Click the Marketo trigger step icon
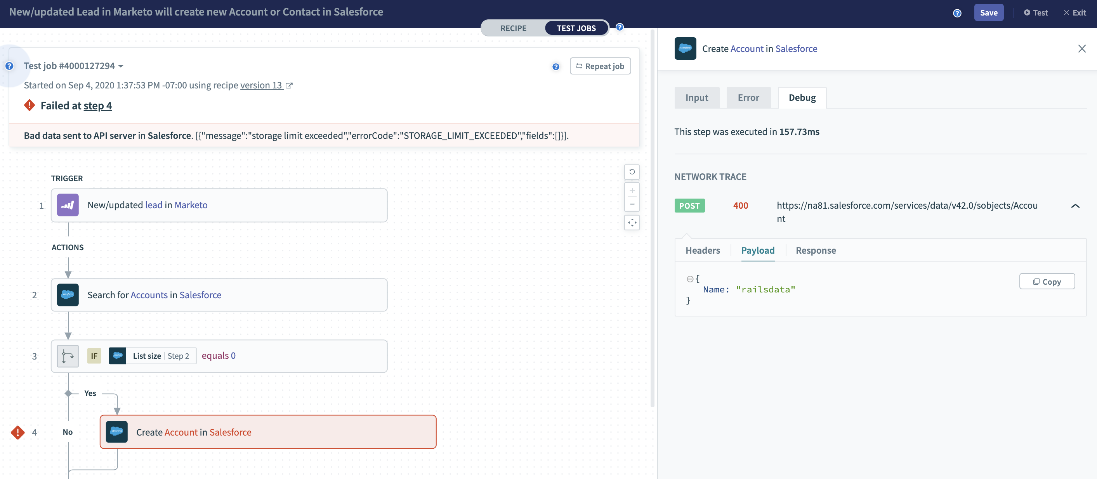Image resolution: width=1097 pixels, height=479 pixels. click(68, 205)
